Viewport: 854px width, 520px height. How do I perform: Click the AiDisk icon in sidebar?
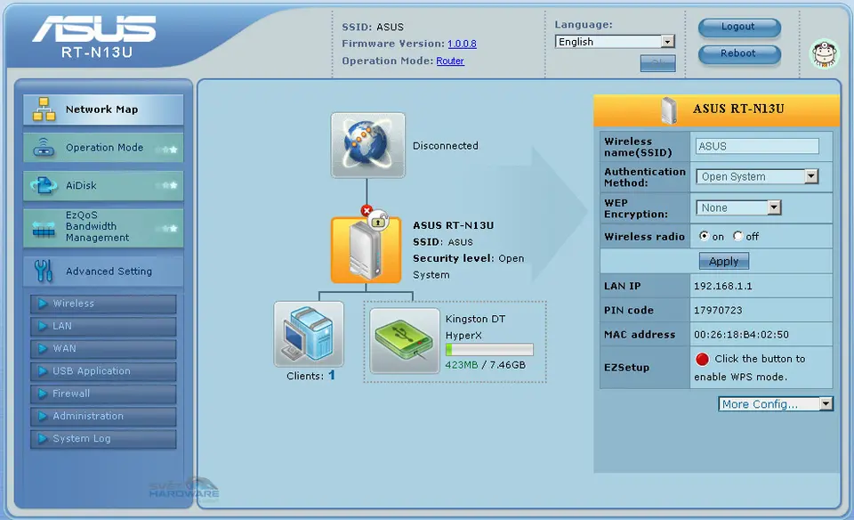[44, 185]
